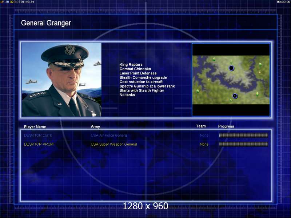
Task: Click the 00:00:00 timer readout
Action: click(x=283, y=2)
